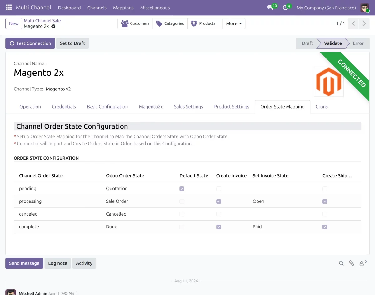This screenshot has width=375, height=295.
Task: Click Set Invoice State cell Paid
Action: coord(257,227)
